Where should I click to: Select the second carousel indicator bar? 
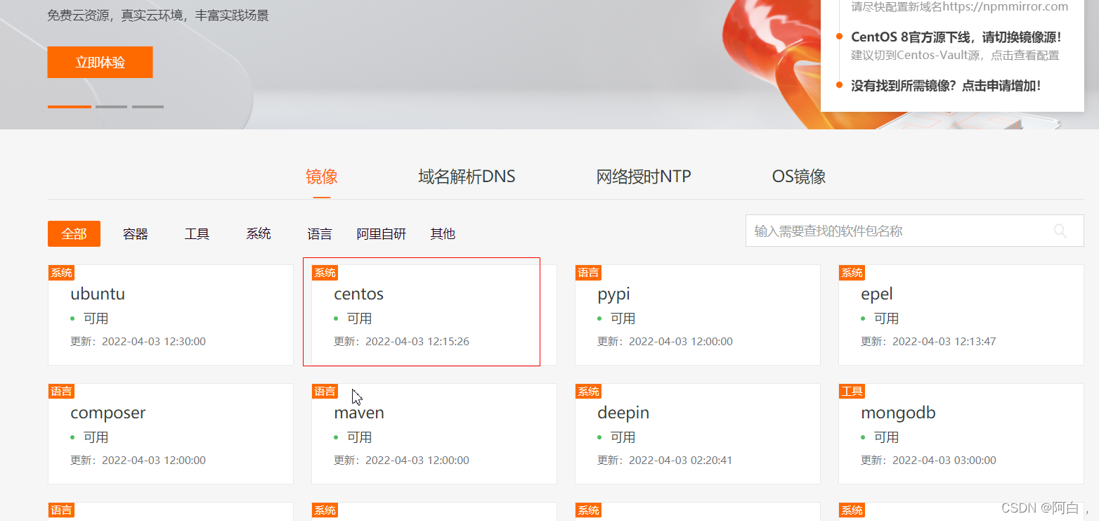coord(111,107)
